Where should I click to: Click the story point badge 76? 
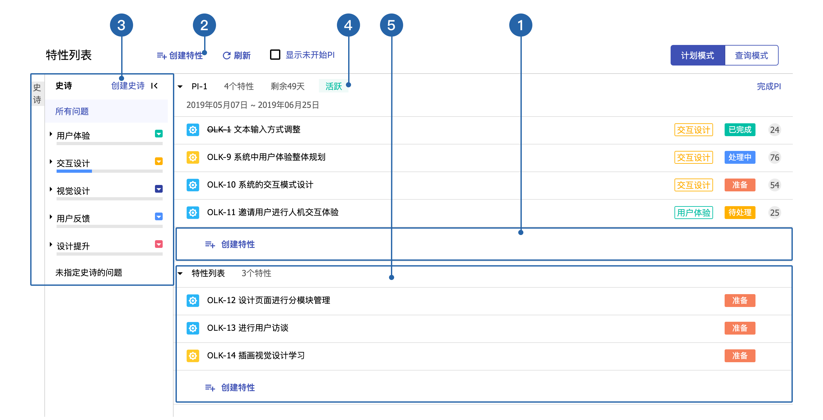(x=774, y=157)
